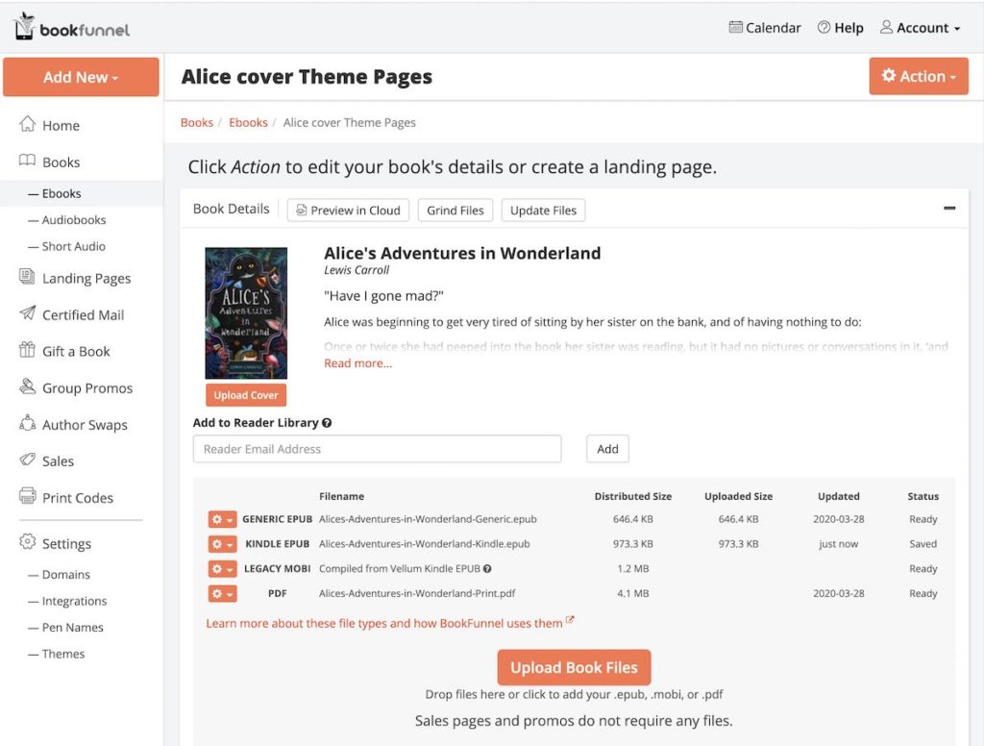
Task: Click the Author Swaps icon
Action: 27,423
